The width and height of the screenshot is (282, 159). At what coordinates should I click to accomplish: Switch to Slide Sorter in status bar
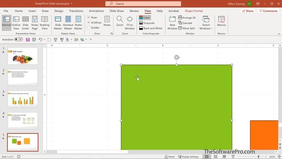215,157
